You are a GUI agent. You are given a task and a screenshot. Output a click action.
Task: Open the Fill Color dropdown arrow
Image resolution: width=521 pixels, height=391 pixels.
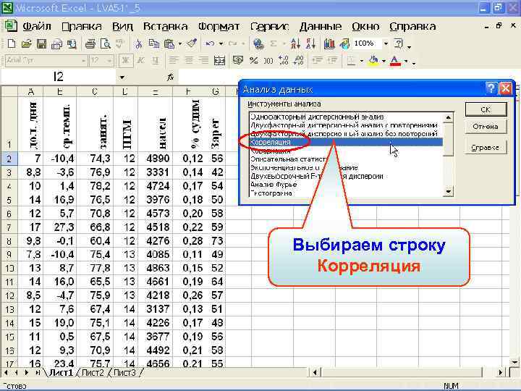click(x=384, y=61)
